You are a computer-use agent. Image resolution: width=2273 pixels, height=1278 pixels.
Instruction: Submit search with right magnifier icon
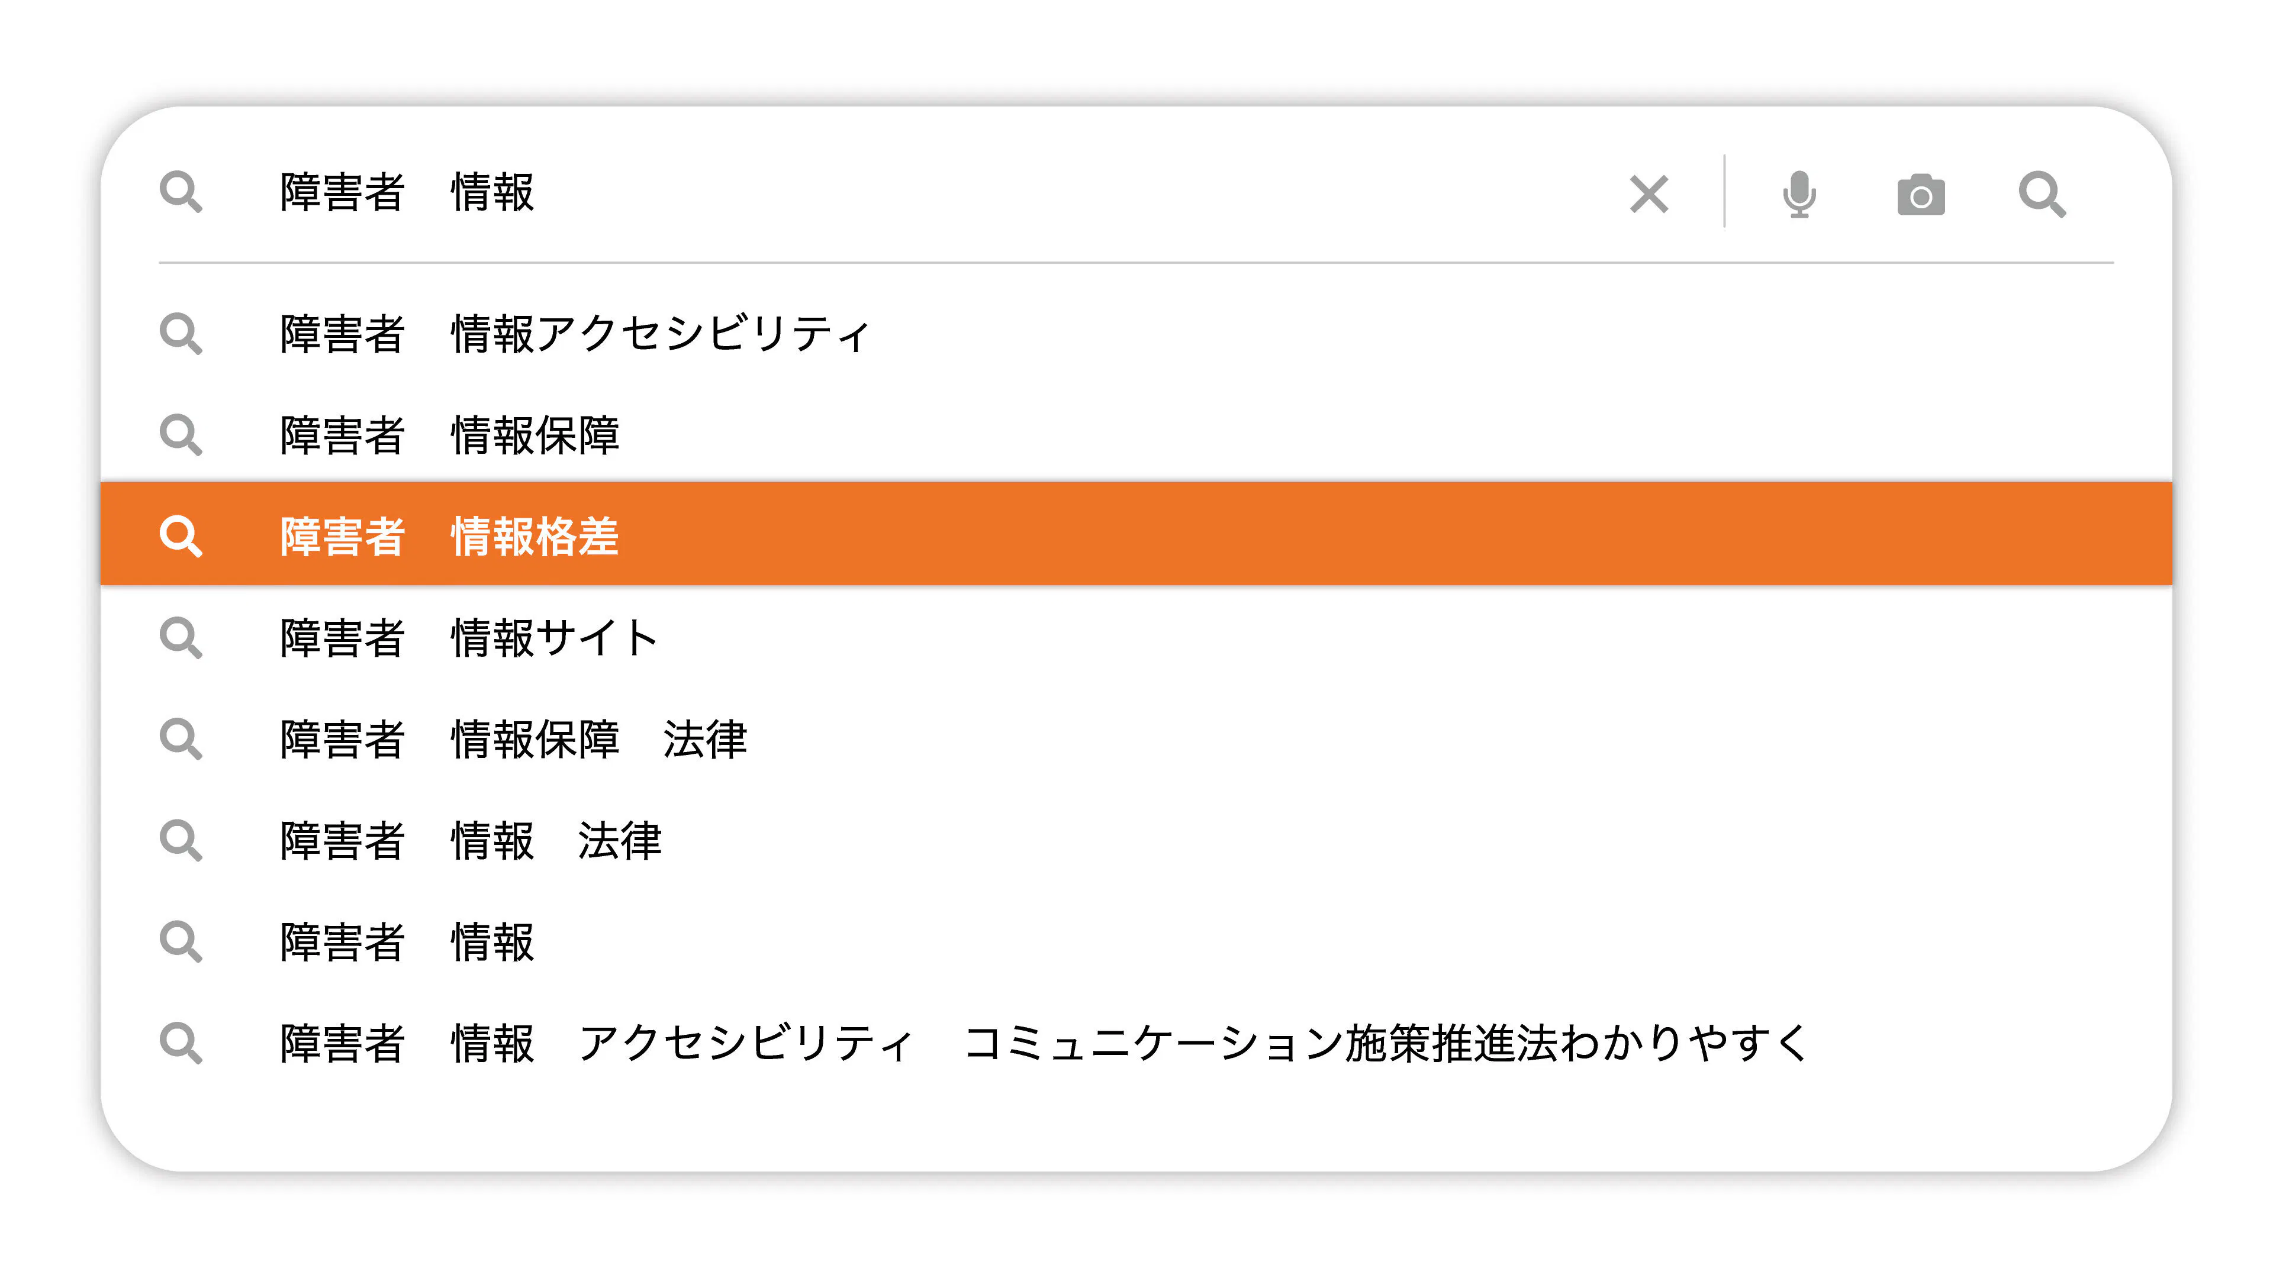(x=2042, y=194)
